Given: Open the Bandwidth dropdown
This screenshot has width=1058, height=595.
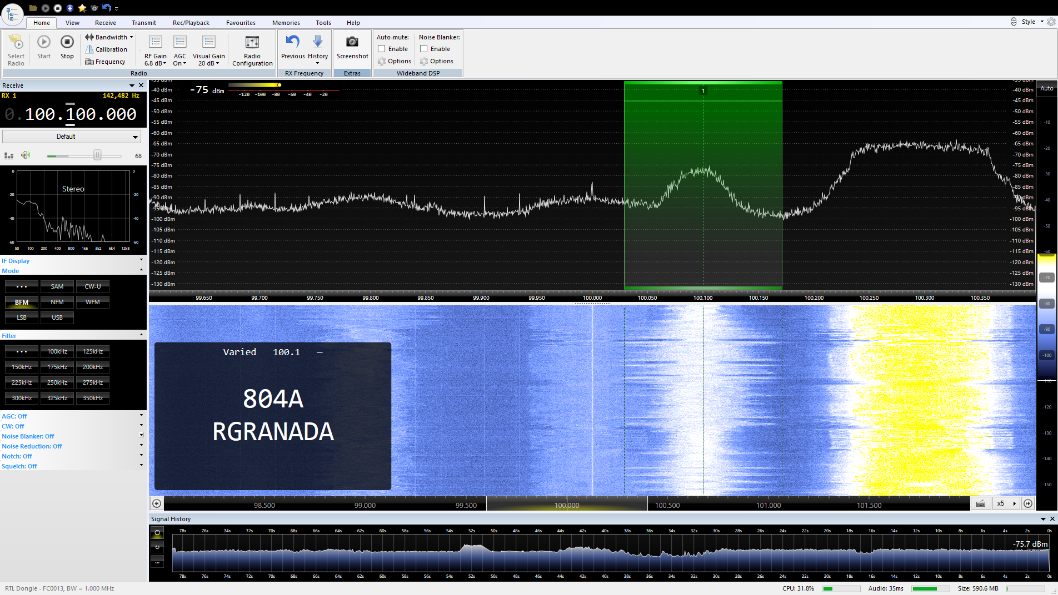Looking at the screenshot, I should (109, 37).
